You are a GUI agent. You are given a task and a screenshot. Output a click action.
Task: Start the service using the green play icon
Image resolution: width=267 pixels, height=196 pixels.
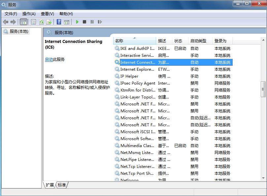coord(77,22)
